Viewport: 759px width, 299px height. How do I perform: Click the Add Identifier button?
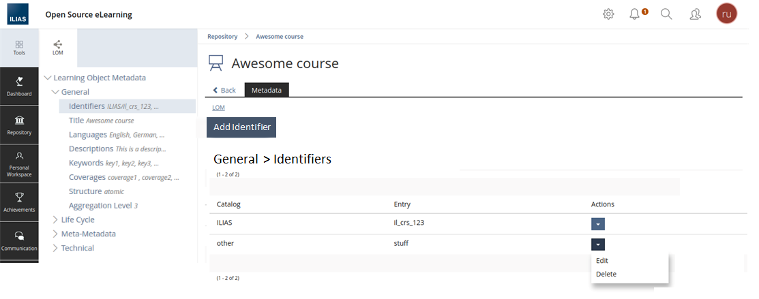241,127
